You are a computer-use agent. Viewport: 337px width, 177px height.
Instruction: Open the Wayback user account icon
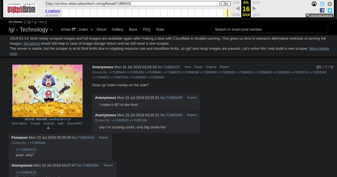pyautogui.click(x=314, y=4)
